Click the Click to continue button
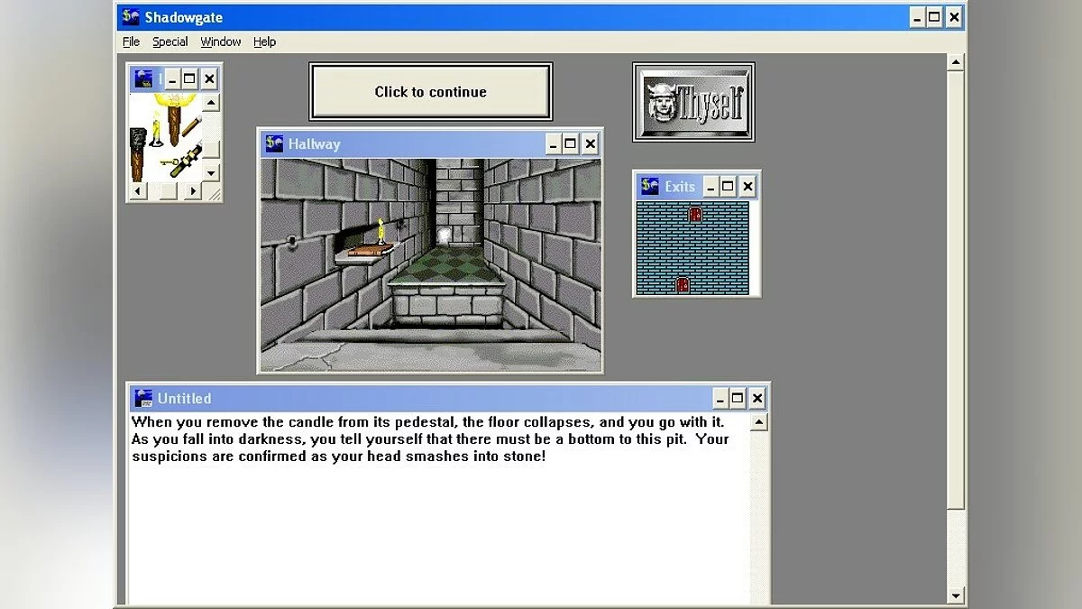This screenshot has width=1082, height=609. click(x=431, y=91)
